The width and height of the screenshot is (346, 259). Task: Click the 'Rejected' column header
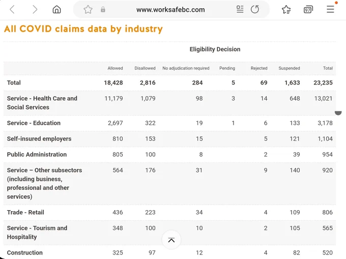(259, 68)
